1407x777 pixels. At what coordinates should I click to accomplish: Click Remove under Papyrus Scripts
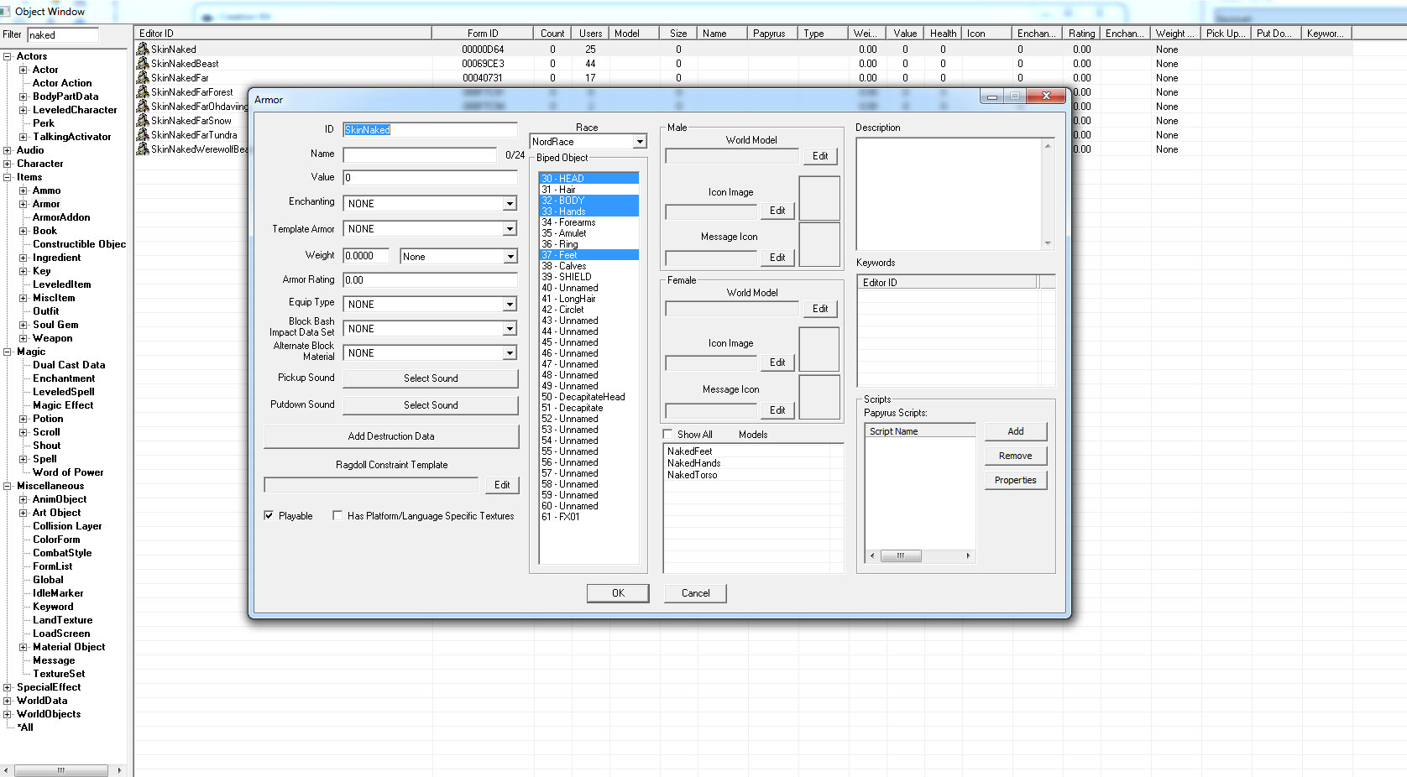(x=1016, y=456)
